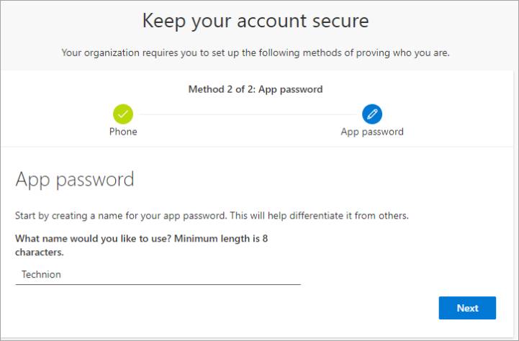The width and height of the screenshot is (519, 341).
Task: Focus the app password name input field
Action: click(158, 275)
